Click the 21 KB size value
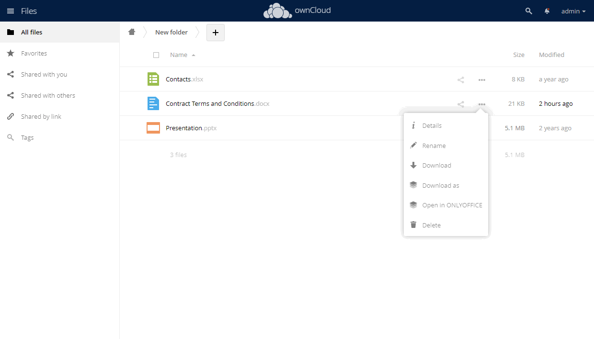The height and width of the screenshot is (339, 594). click(516, 104)
